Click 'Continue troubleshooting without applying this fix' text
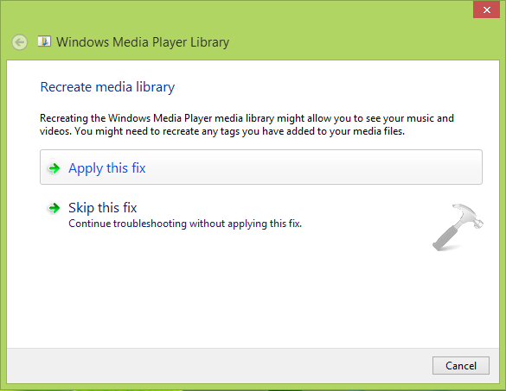This screenshot has width=506, height=391. coord(185,224)
